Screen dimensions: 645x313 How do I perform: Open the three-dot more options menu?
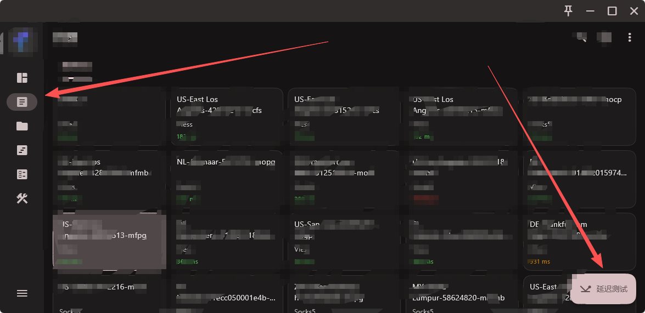(630, 38)
